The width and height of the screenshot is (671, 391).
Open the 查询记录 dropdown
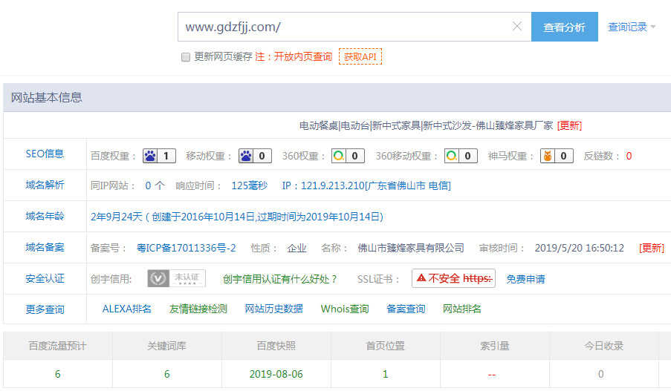(x=632, y=27)
